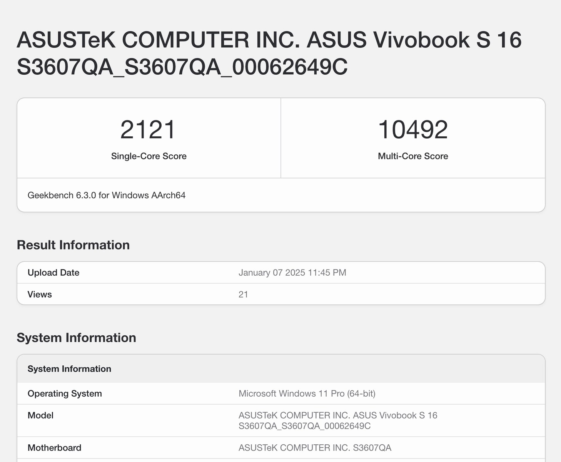Click the Single-Core Score label
561x462 pixels.
149,156
